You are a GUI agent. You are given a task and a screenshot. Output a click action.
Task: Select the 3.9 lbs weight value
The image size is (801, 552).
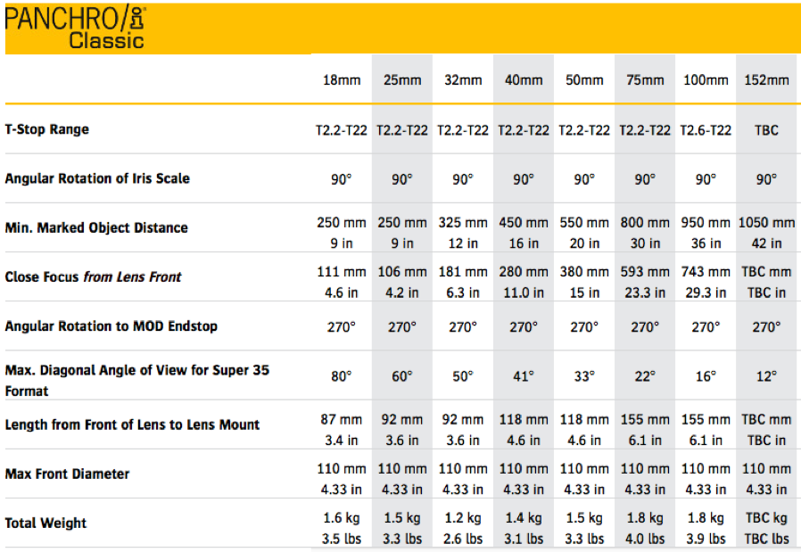point(706,540)
